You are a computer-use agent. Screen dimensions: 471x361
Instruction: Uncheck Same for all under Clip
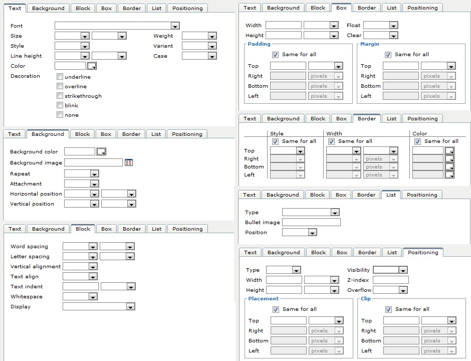(388, 309)
